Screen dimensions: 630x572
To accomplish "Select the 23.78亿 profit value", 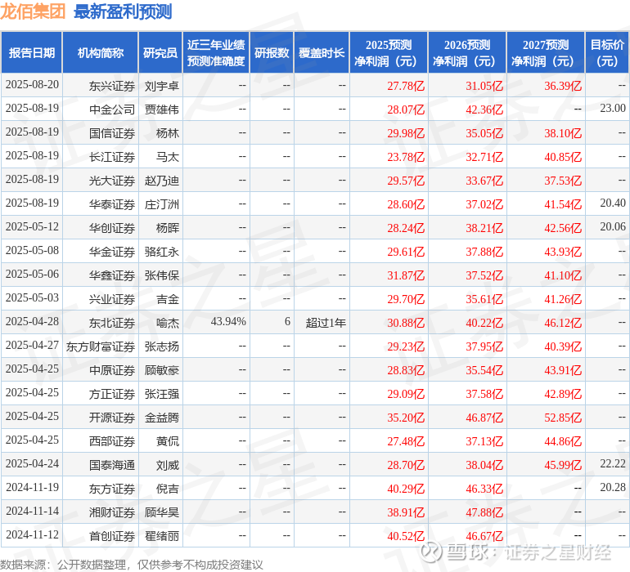I will point(406,157).
